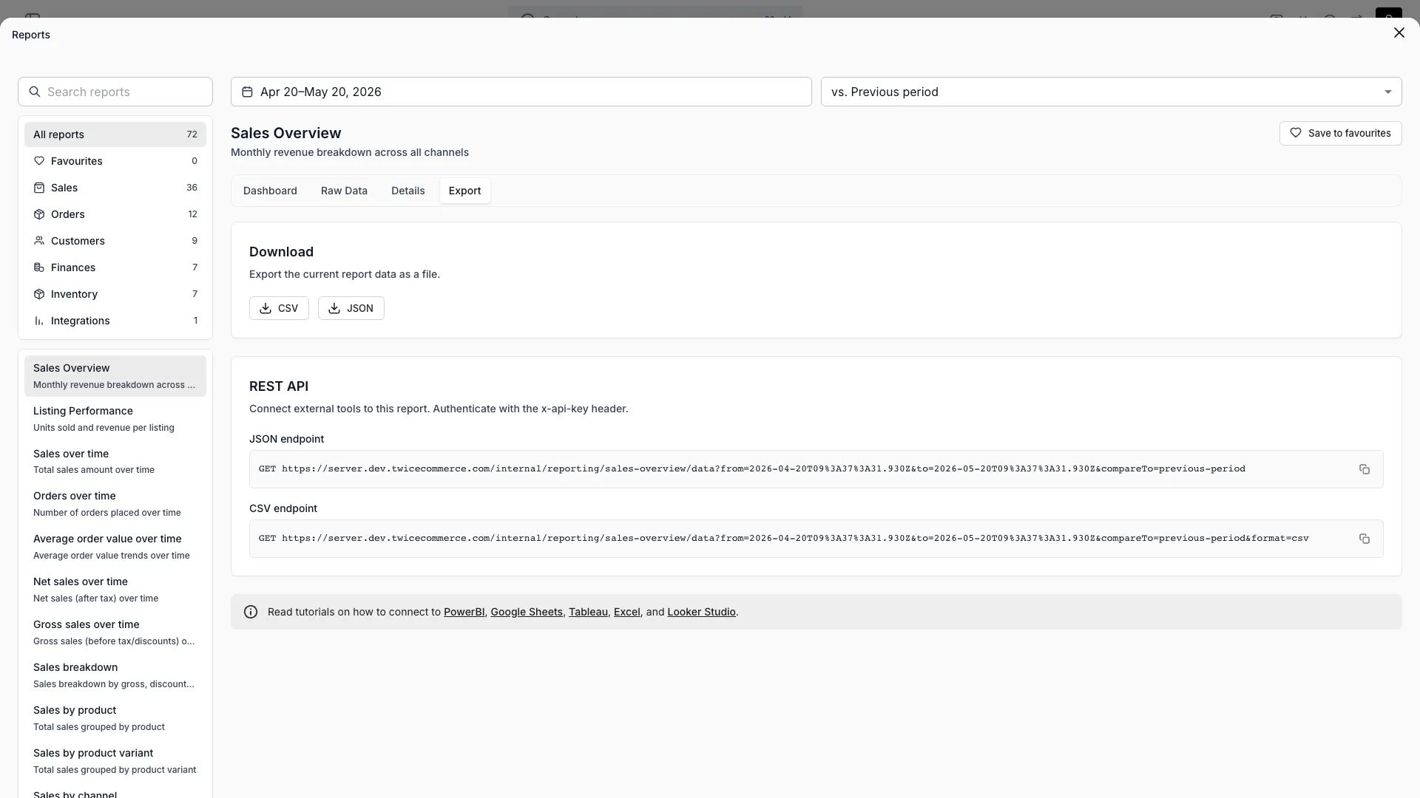Click the download icon on CSV button
1420x798 pixels.
266,308
